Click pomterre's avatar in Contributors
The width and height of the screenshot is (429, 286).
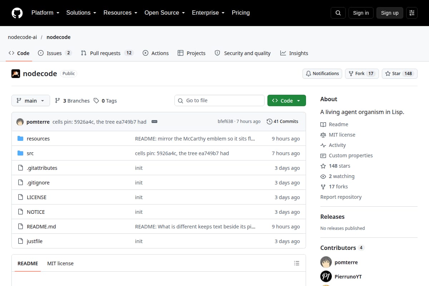326,262
